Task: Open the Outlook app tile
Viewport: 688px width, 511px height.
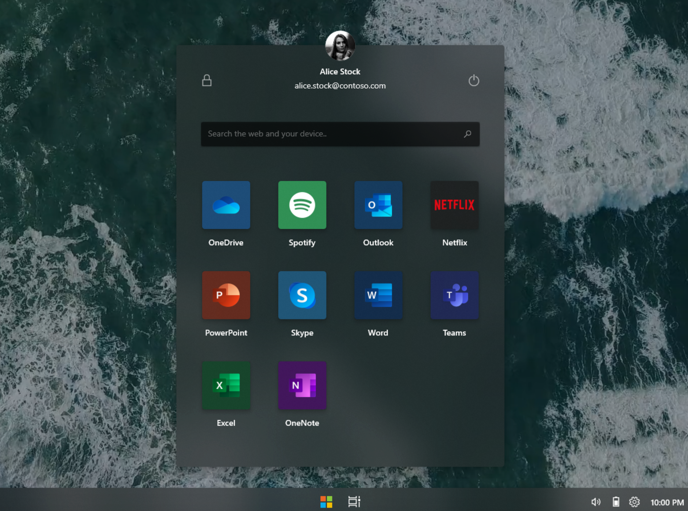Action: point(378,205)
